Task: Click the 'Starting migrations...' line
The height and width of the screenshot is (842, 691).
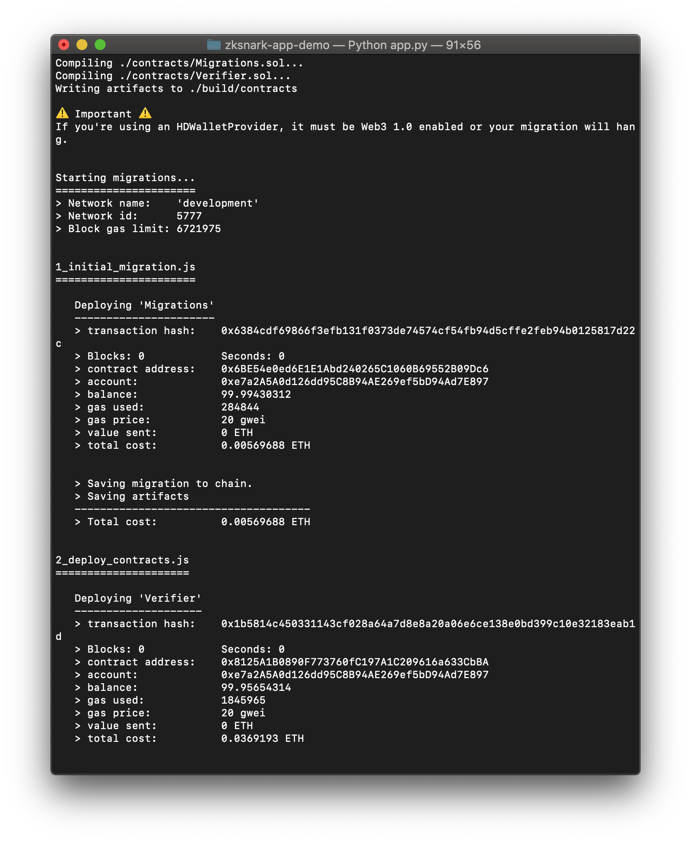Action: tap(125, 178)
